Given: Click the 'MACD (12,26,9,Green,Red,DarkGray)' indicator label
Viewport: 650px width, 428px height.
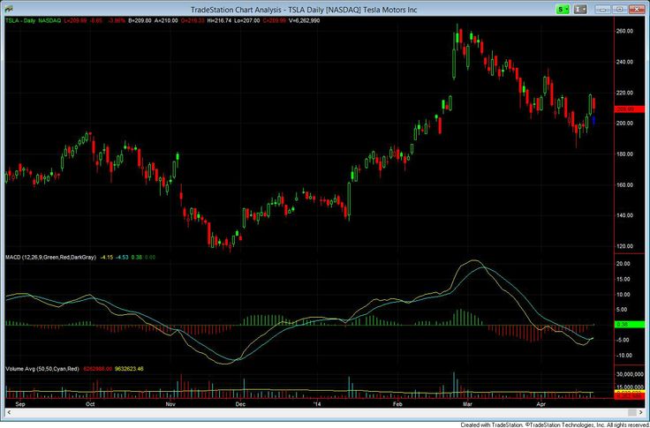Looking at the screenshot, I should (x=50, y=258).
